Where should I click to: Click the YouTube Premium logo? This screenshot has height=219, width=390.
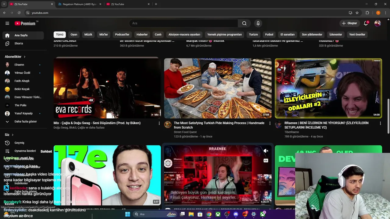click(x=25, y=23)
